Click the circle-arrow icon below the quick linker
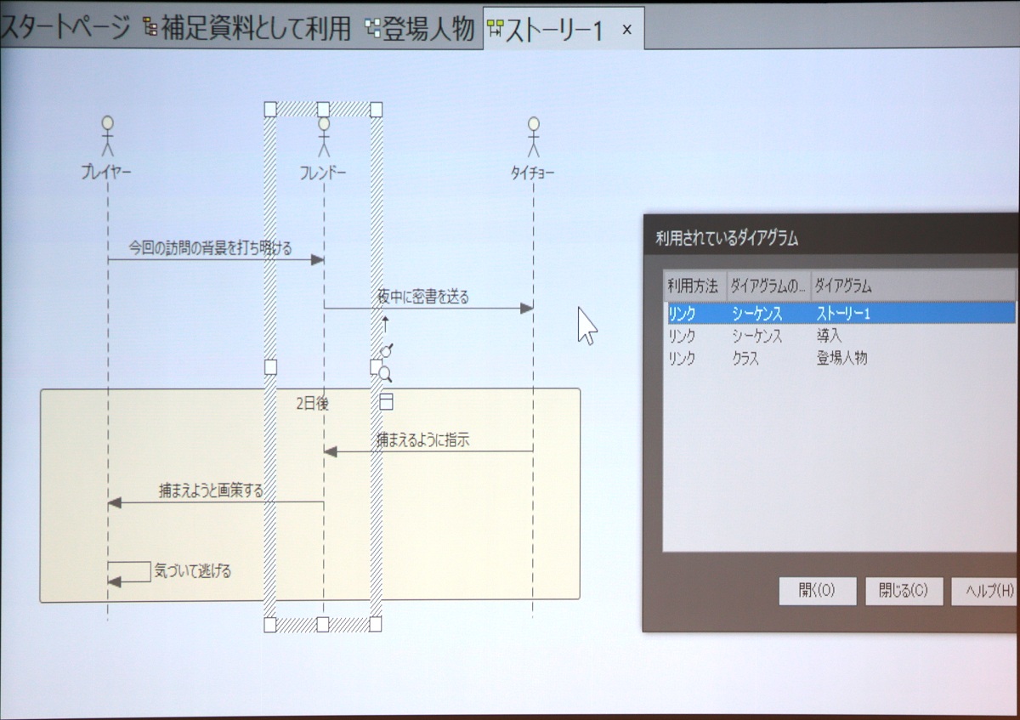The height and width of the screenshot is (720, 1020). (386, 349)
